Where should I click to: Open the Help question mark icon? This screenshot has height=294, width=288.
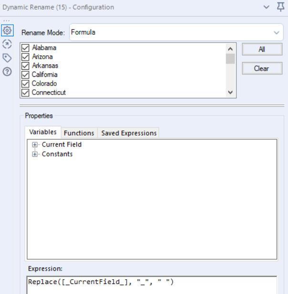click(7, 72)
